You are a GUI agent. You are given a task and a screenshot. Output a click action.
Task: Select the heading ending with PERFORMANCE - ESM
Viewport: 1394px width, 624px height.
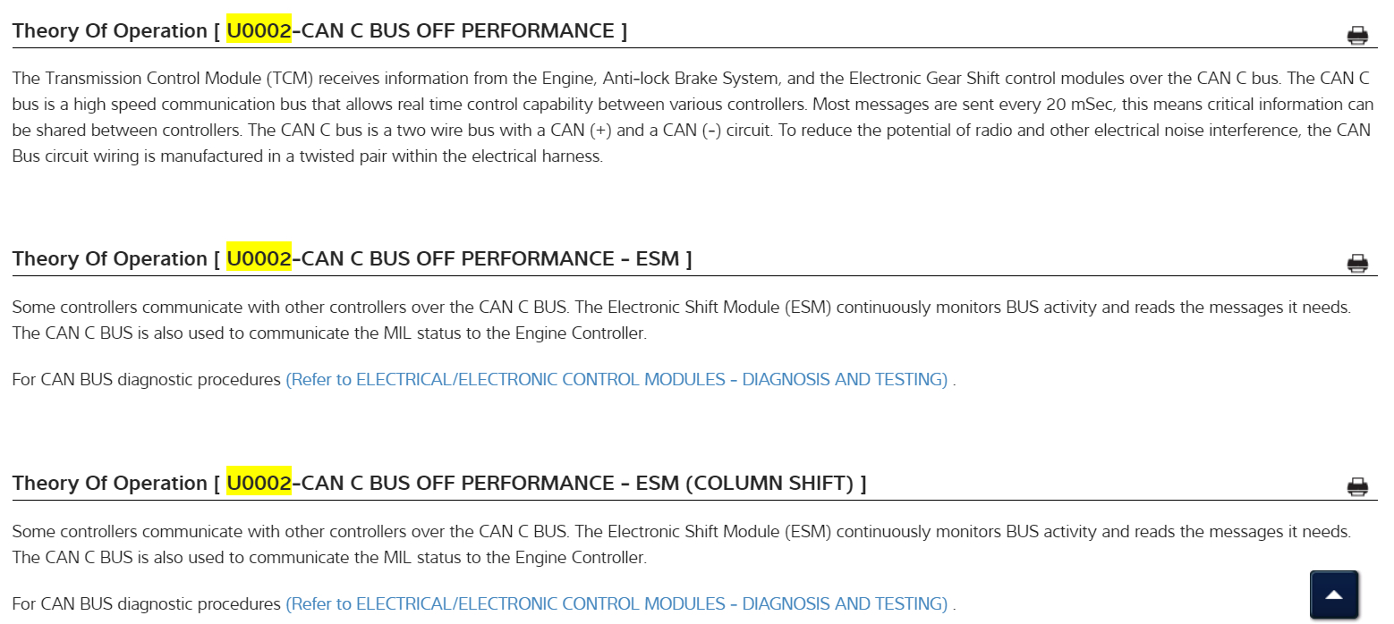coord(352,259)
